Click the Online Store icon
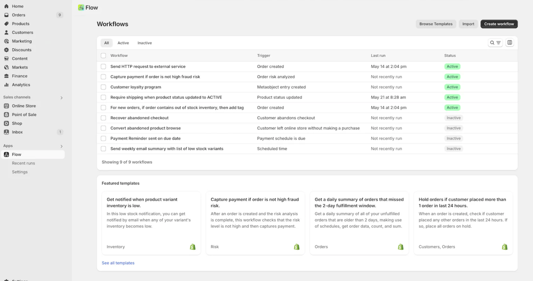 coord(7,106)
